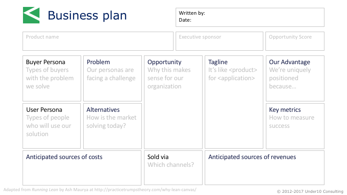Image resolution: width=347 pixels, height=195 pixels.
Task: Click the Sold via channels box
Action: (173, 168)
